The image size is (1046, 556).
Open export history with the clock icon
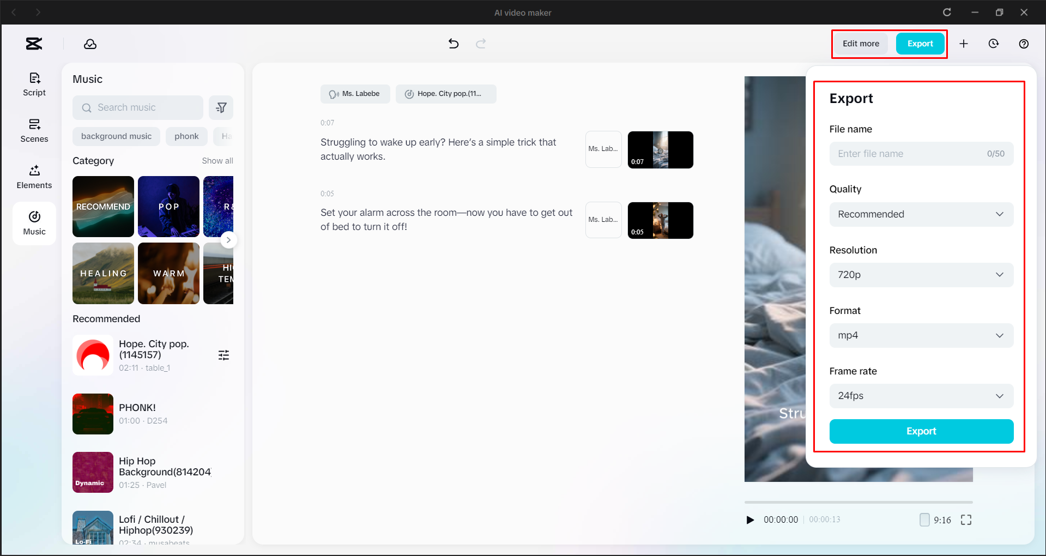point(993,44)
